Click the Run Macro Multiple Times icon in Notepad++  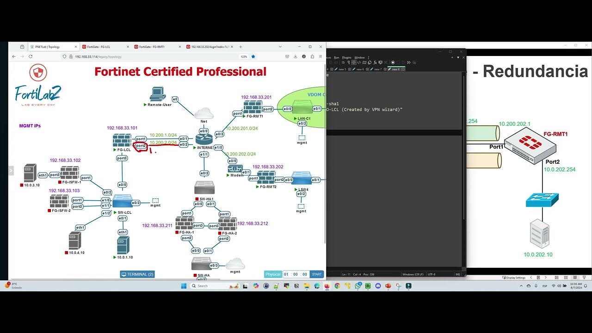(x=409, y=62)
